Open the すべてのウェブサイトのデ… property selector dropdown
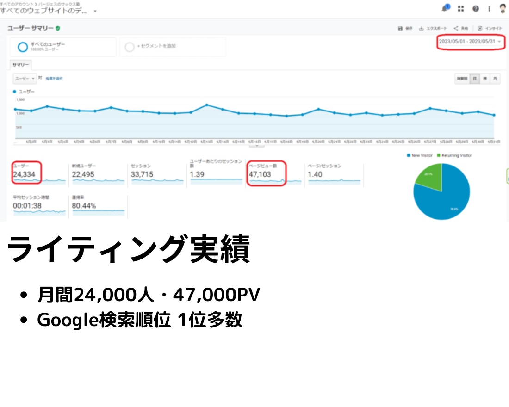This screenshot has width=509, height=407. point(49,11)
